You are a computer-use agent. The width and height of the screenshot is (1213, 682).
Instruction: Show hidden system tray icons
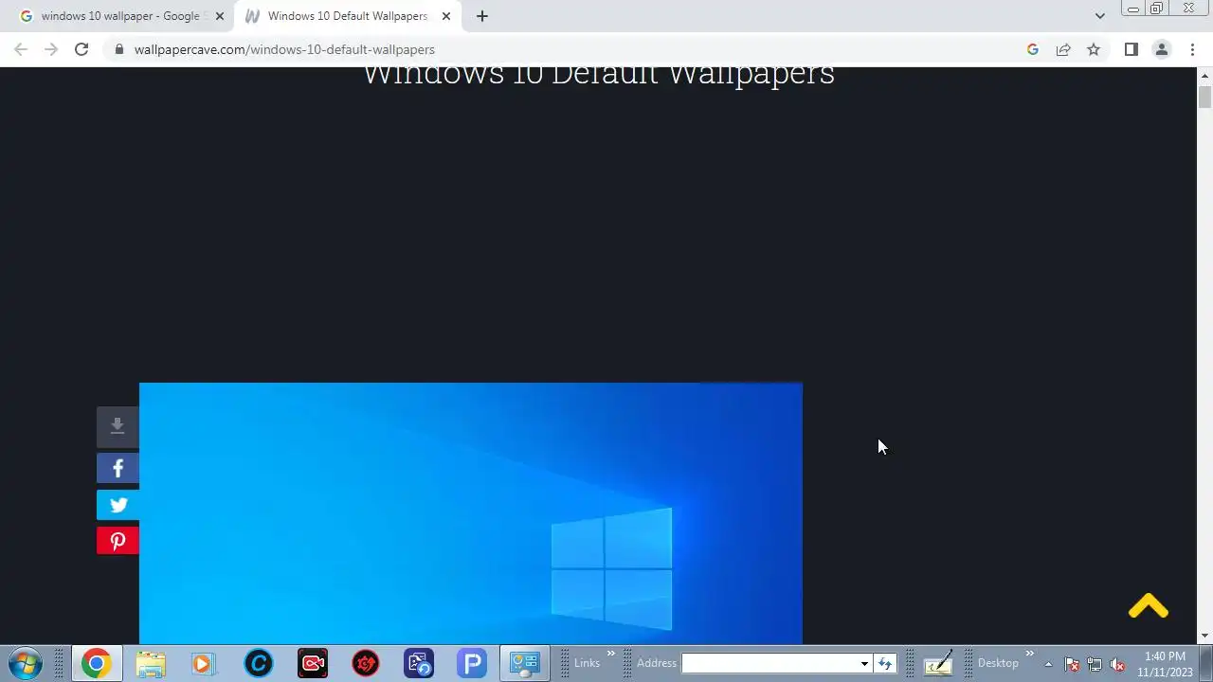[x=1048, y=664]
